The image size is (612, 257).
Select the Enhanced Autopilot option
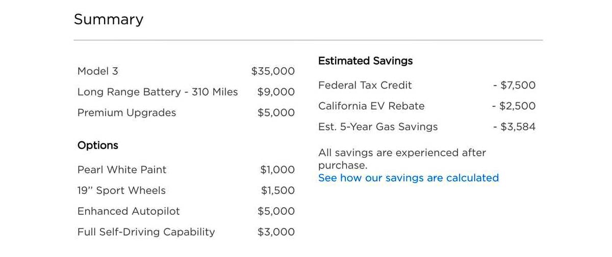129,211
